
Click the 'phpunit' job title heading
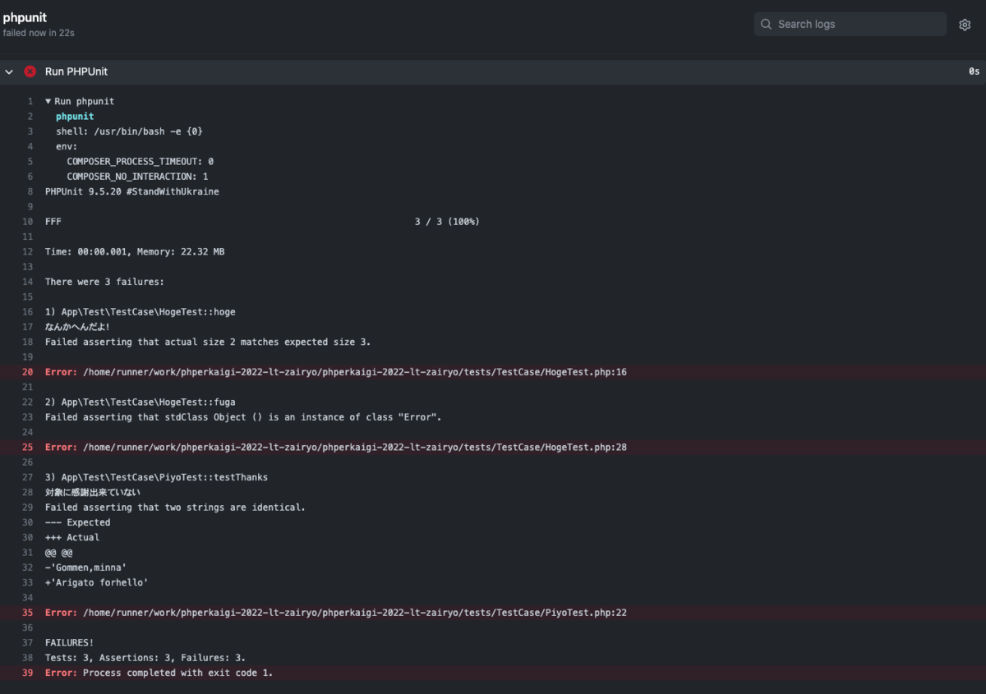25,17
